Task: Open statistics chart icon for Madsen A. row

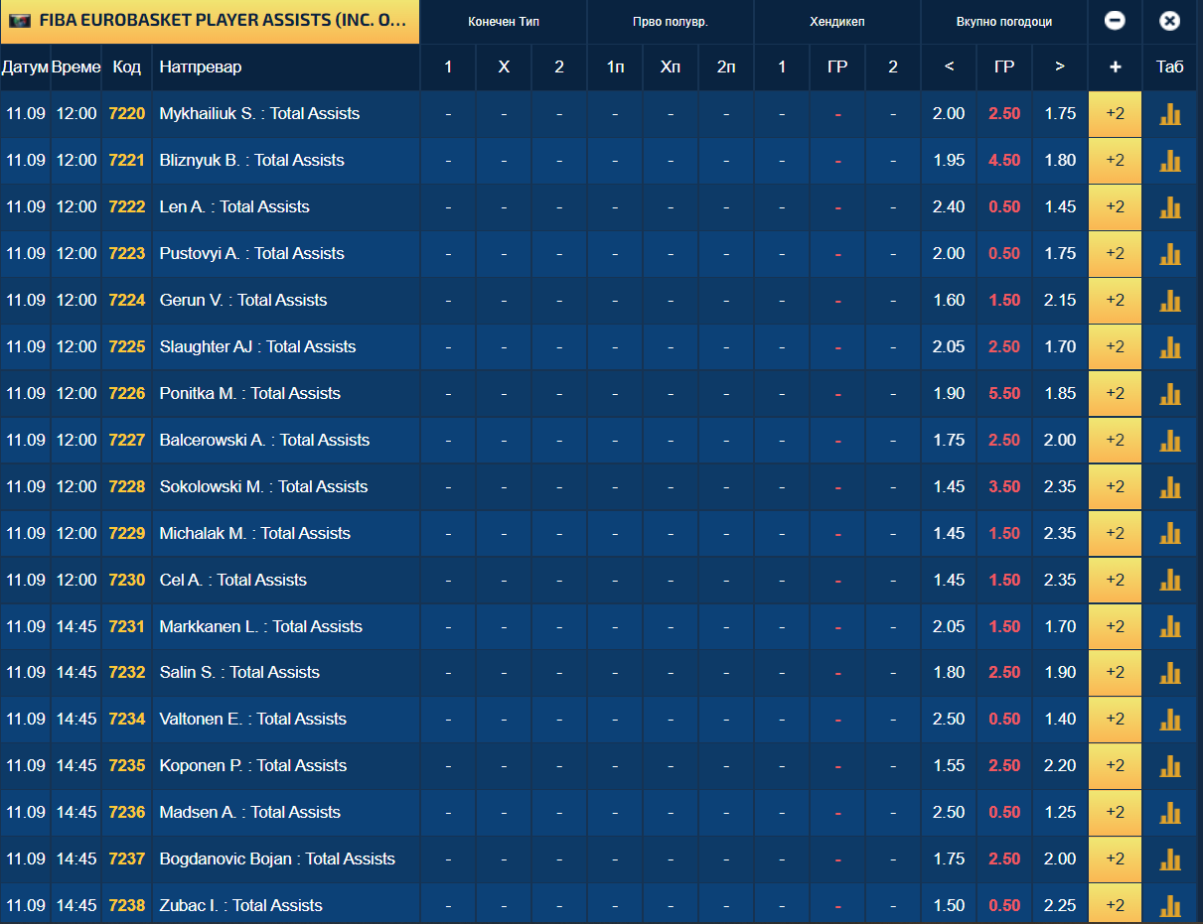Action: (1170, 813)
